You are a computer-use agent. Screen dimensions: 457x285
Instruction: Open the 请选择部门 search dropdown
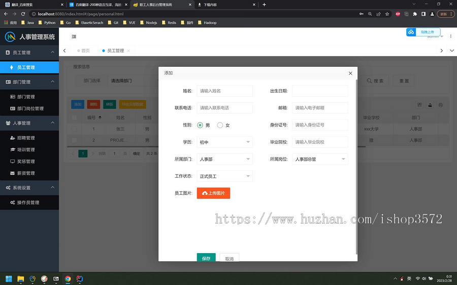pos(133,81)
